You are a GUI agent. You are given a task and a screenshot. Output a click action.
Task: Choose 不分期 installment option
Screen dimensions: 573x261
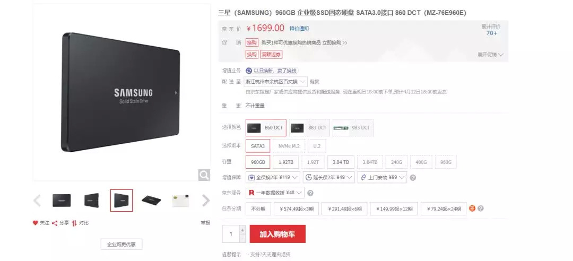(x=258, y=208)
